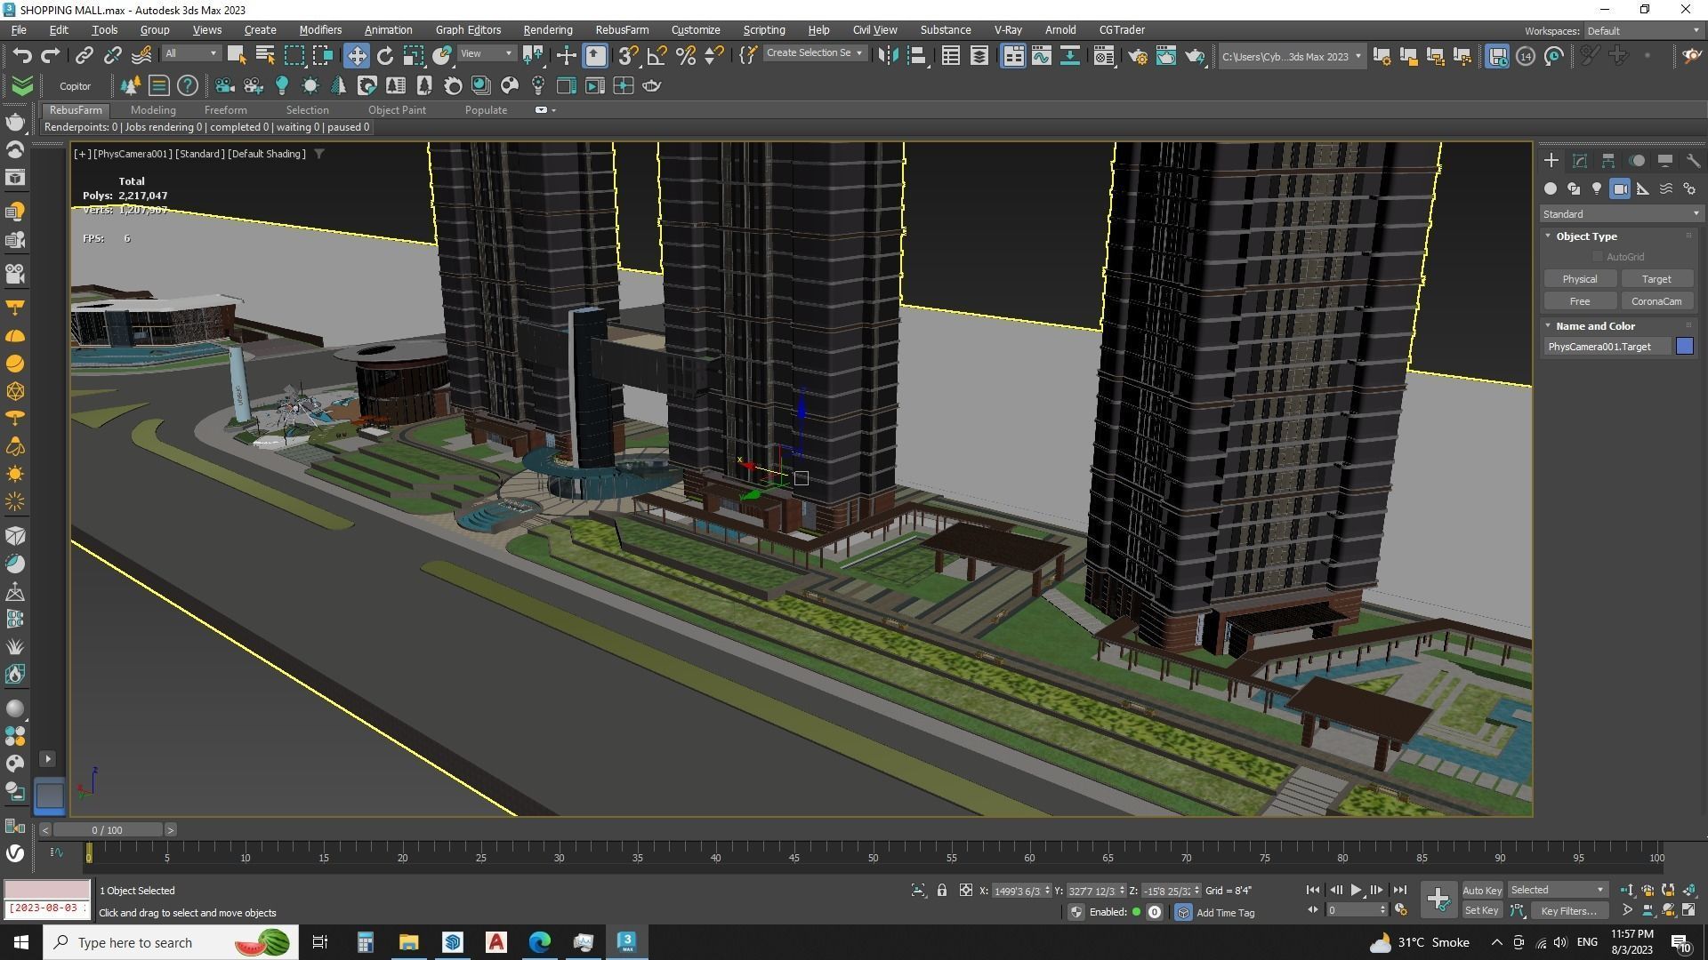Choose the Select and Link chain icon

[84, 55]
